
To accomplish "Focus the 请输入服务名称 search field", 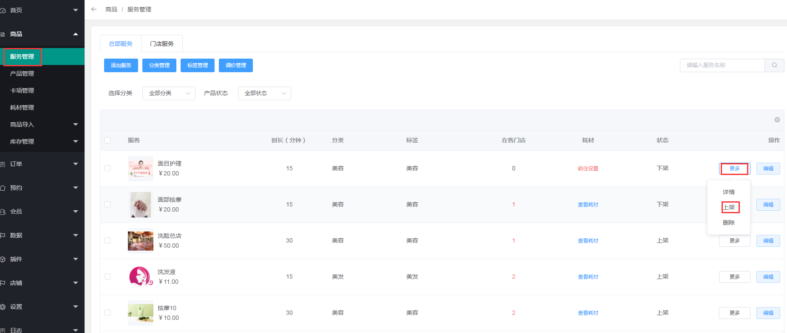I will [722, 65].
